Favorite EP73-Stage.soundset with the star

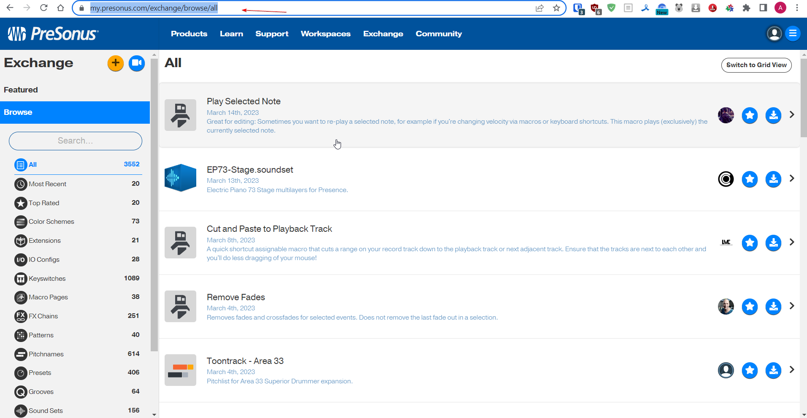(750, 179)
